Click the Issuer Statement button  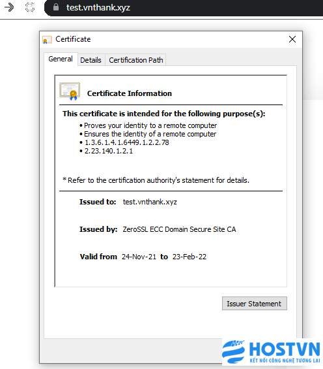point(254,304)
